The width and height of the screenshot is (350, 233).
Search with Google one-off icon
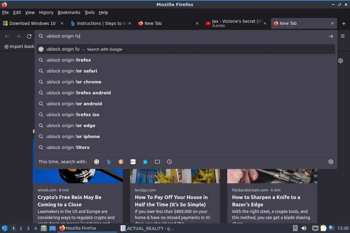coord(97,162)
